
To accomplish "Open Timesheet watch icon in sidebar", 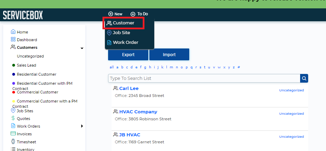I will click(13, 142).
